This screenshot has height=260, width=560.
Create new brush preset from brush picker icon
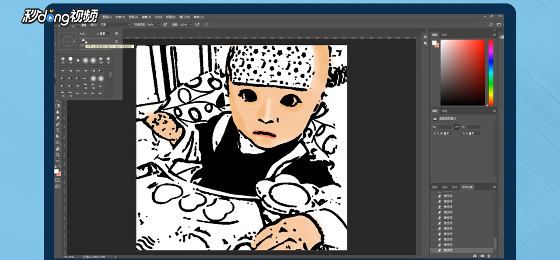coord(117,42)
